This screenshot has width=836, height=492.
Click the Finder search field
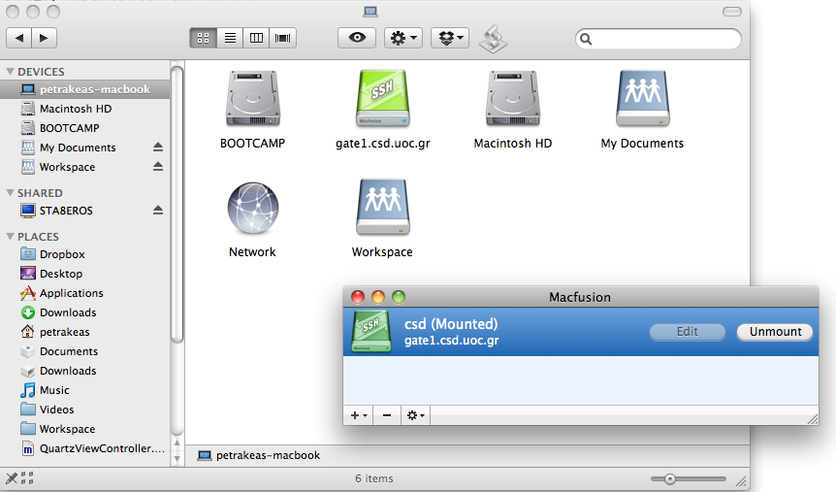point(659,39)
